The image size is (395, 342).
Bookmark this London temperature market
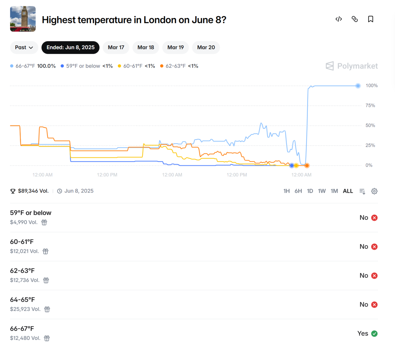[x=370, y=19]
